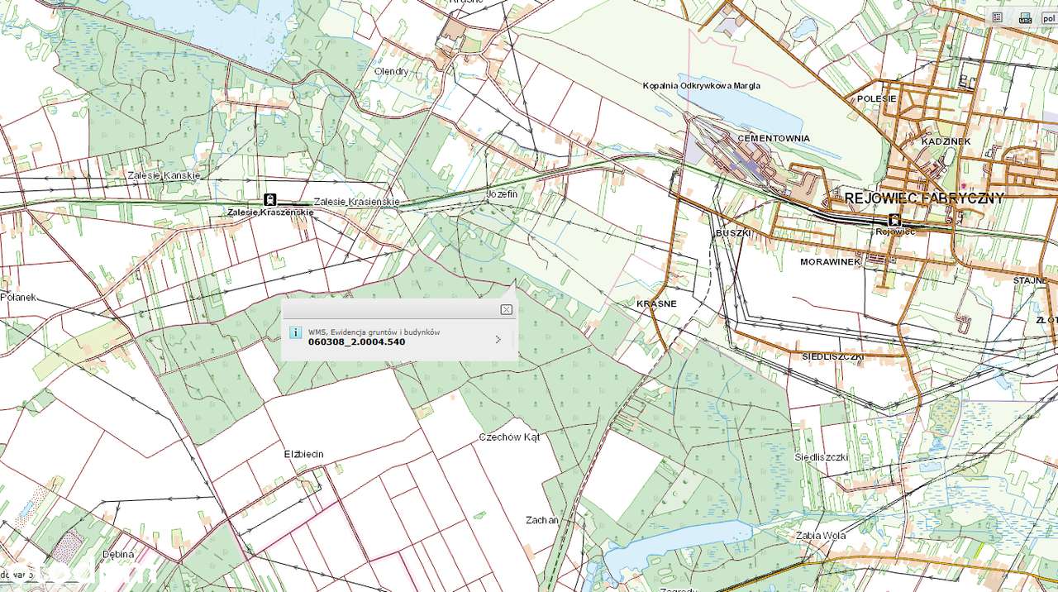
Task: Expand parcel details with the chevron arrow
Action: pyautogui.click(x=498, y=339)
